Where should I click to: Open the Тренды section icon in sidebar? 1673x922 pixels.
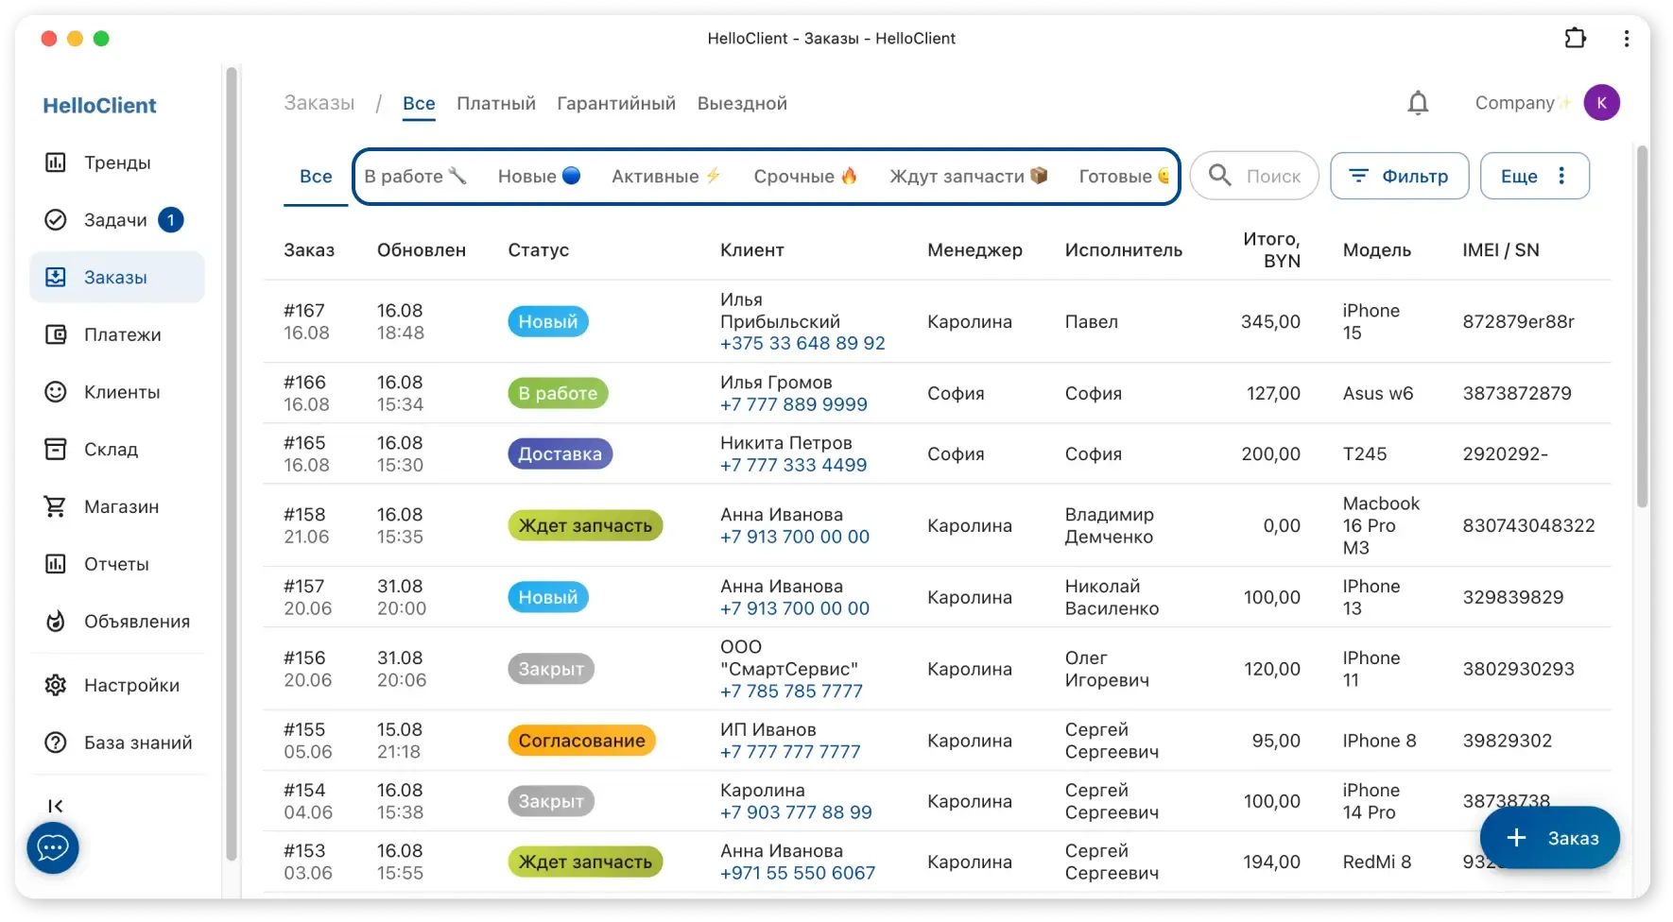56,162
